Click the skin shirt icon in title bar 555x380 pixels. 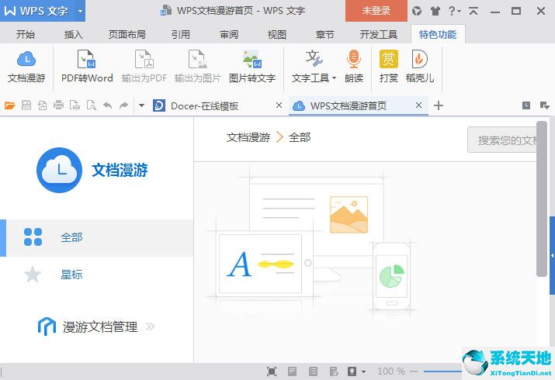pyautogui.click(x=435, y=11)
